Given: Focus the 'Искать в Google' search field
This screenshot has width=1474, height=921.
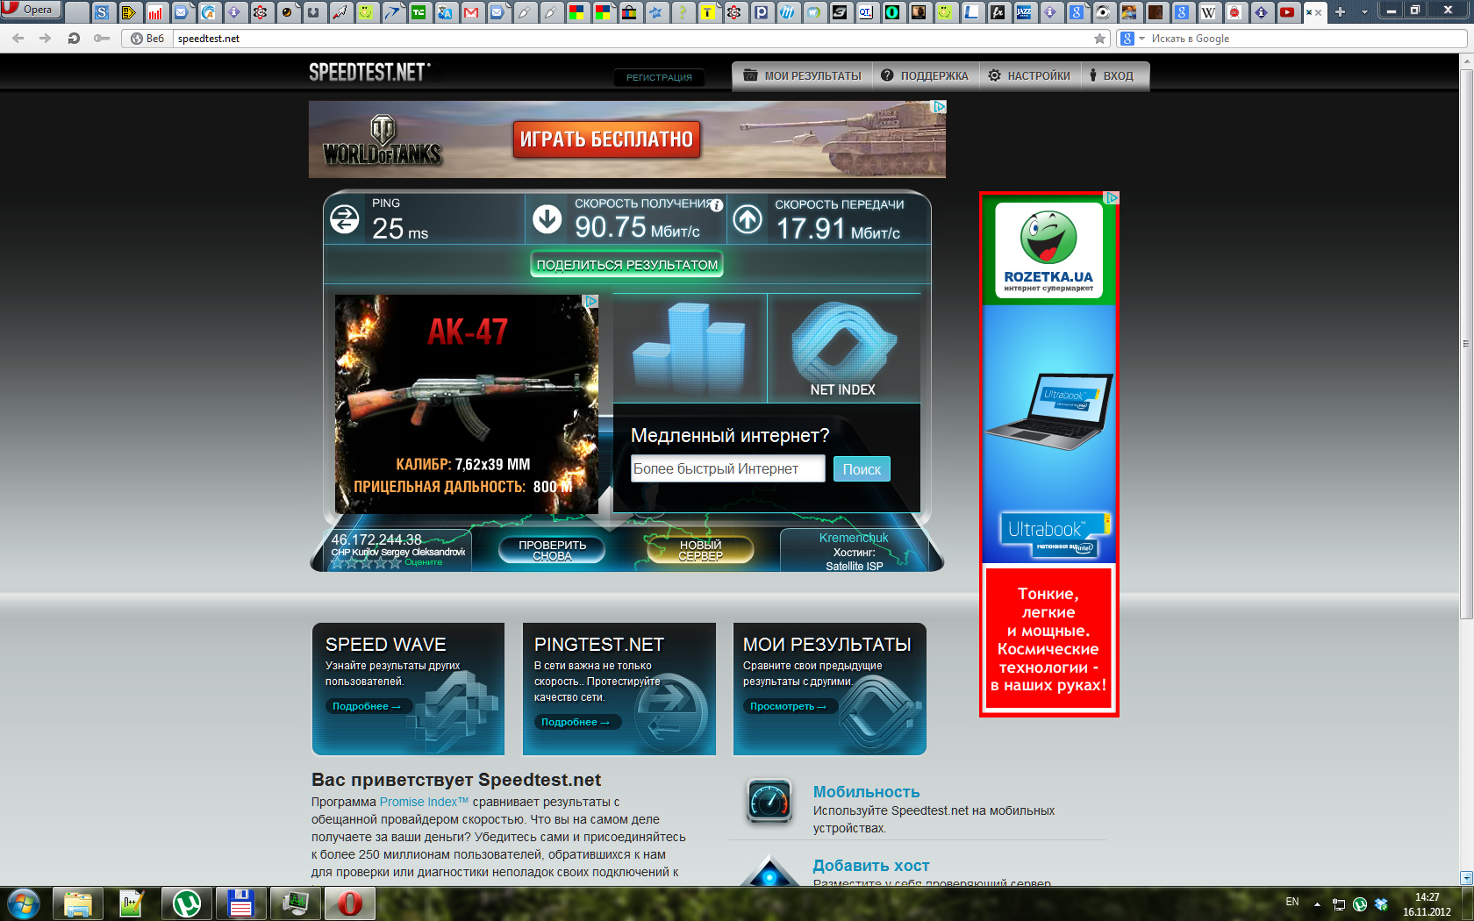Looking at the screenshot, I should [1307, 39].
